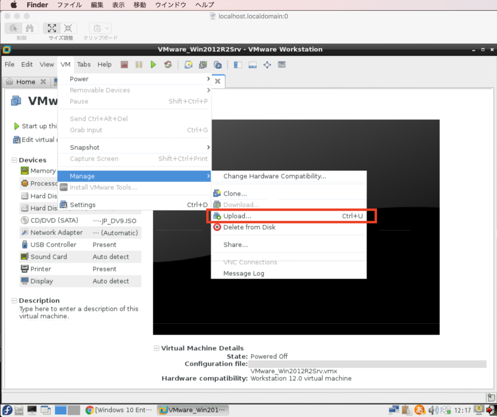Click the Display device icon

pyautogui.click(x=25, y=281)
